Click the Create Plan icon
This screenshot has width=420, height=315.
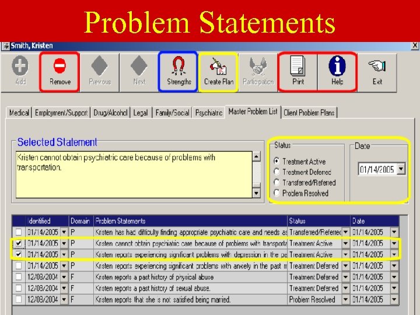[218, 66]
